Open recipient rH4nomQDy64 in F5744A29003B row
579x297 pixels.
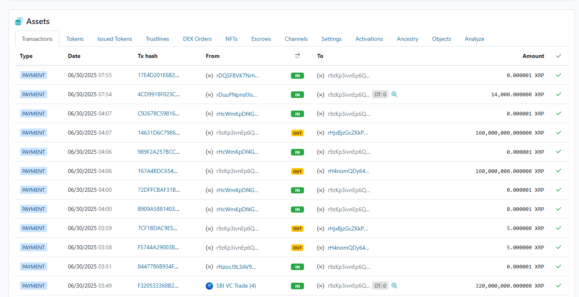click(x=349, y=247)
